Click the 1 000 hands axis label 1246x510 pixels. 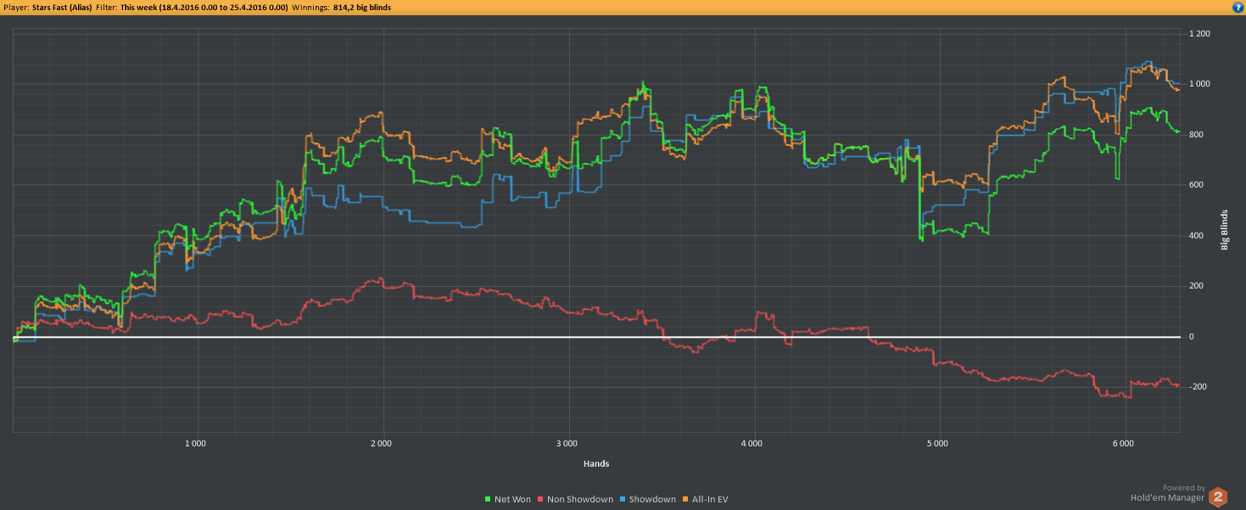tap(196, 443)
